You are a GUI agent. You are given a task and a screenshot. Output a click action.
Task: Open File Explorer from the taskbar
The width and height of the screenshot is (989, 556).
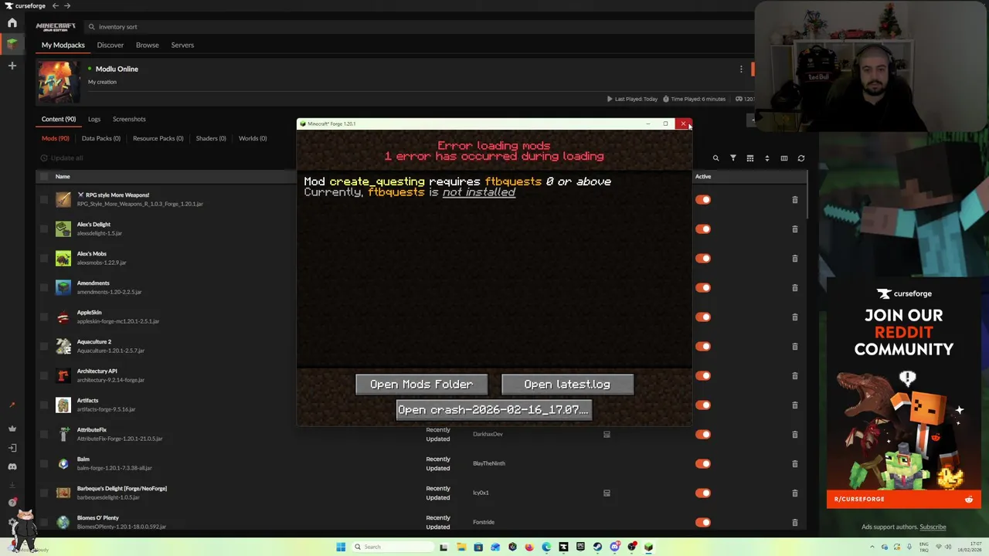[x=461, y=547]
